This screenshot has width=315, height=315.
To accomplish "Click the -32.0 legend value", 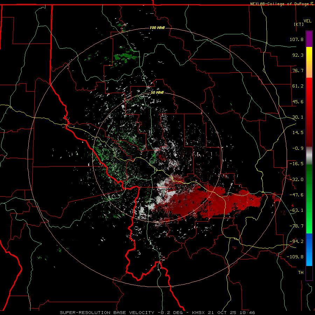I will pyautogui.click(x=296, y=180).
